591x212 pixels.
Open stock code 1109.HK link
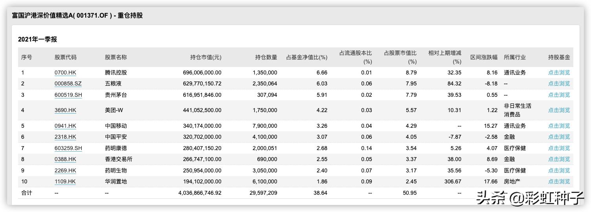coord(65,181)
